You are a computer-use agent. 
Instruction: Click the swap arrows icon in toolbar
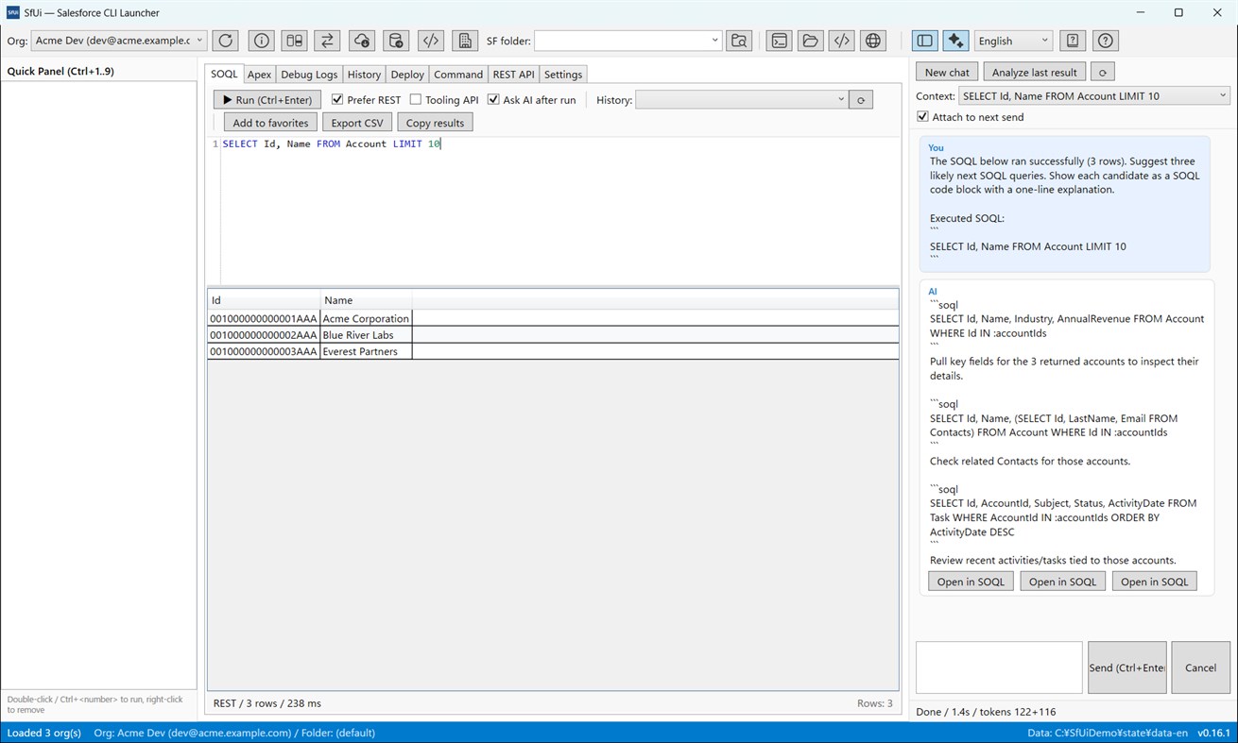click(327, 41)
